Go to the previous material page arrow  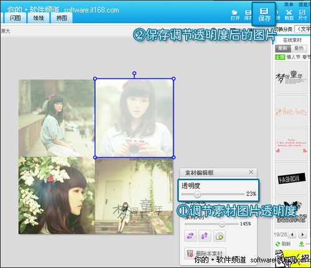pos(292,234)
